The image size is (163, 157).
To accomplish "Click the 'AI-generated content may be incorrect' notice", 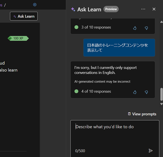I will (102, 81).
